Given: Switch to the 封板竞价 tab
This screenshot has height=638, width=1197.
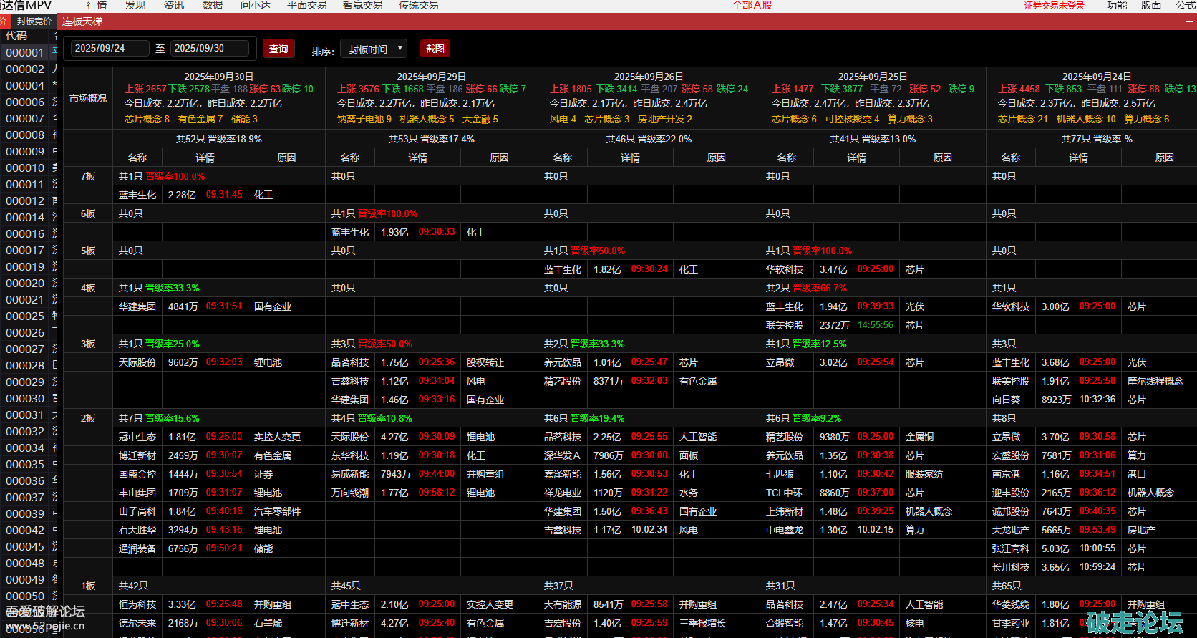Looking at the screenshot, I should click(x=34, y=21).
